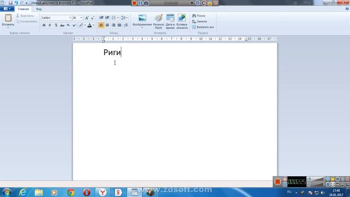The image size is (350, 197).
Task: Apply the text highlight color marker
Action: [81, 25]
